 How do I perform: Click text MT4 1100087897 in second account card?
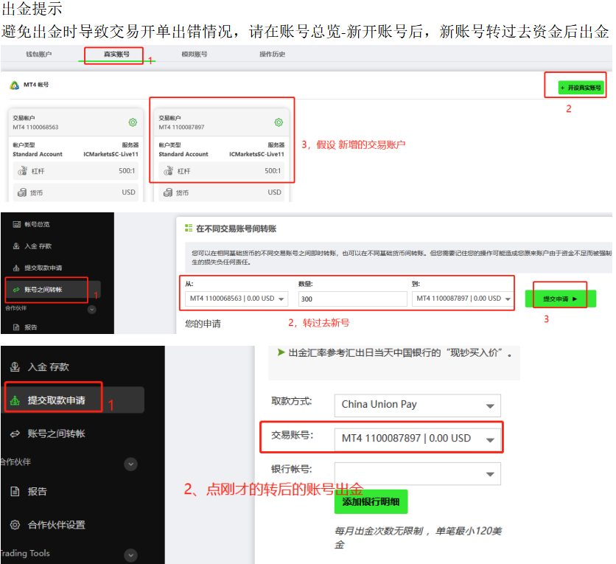[181, 128]
